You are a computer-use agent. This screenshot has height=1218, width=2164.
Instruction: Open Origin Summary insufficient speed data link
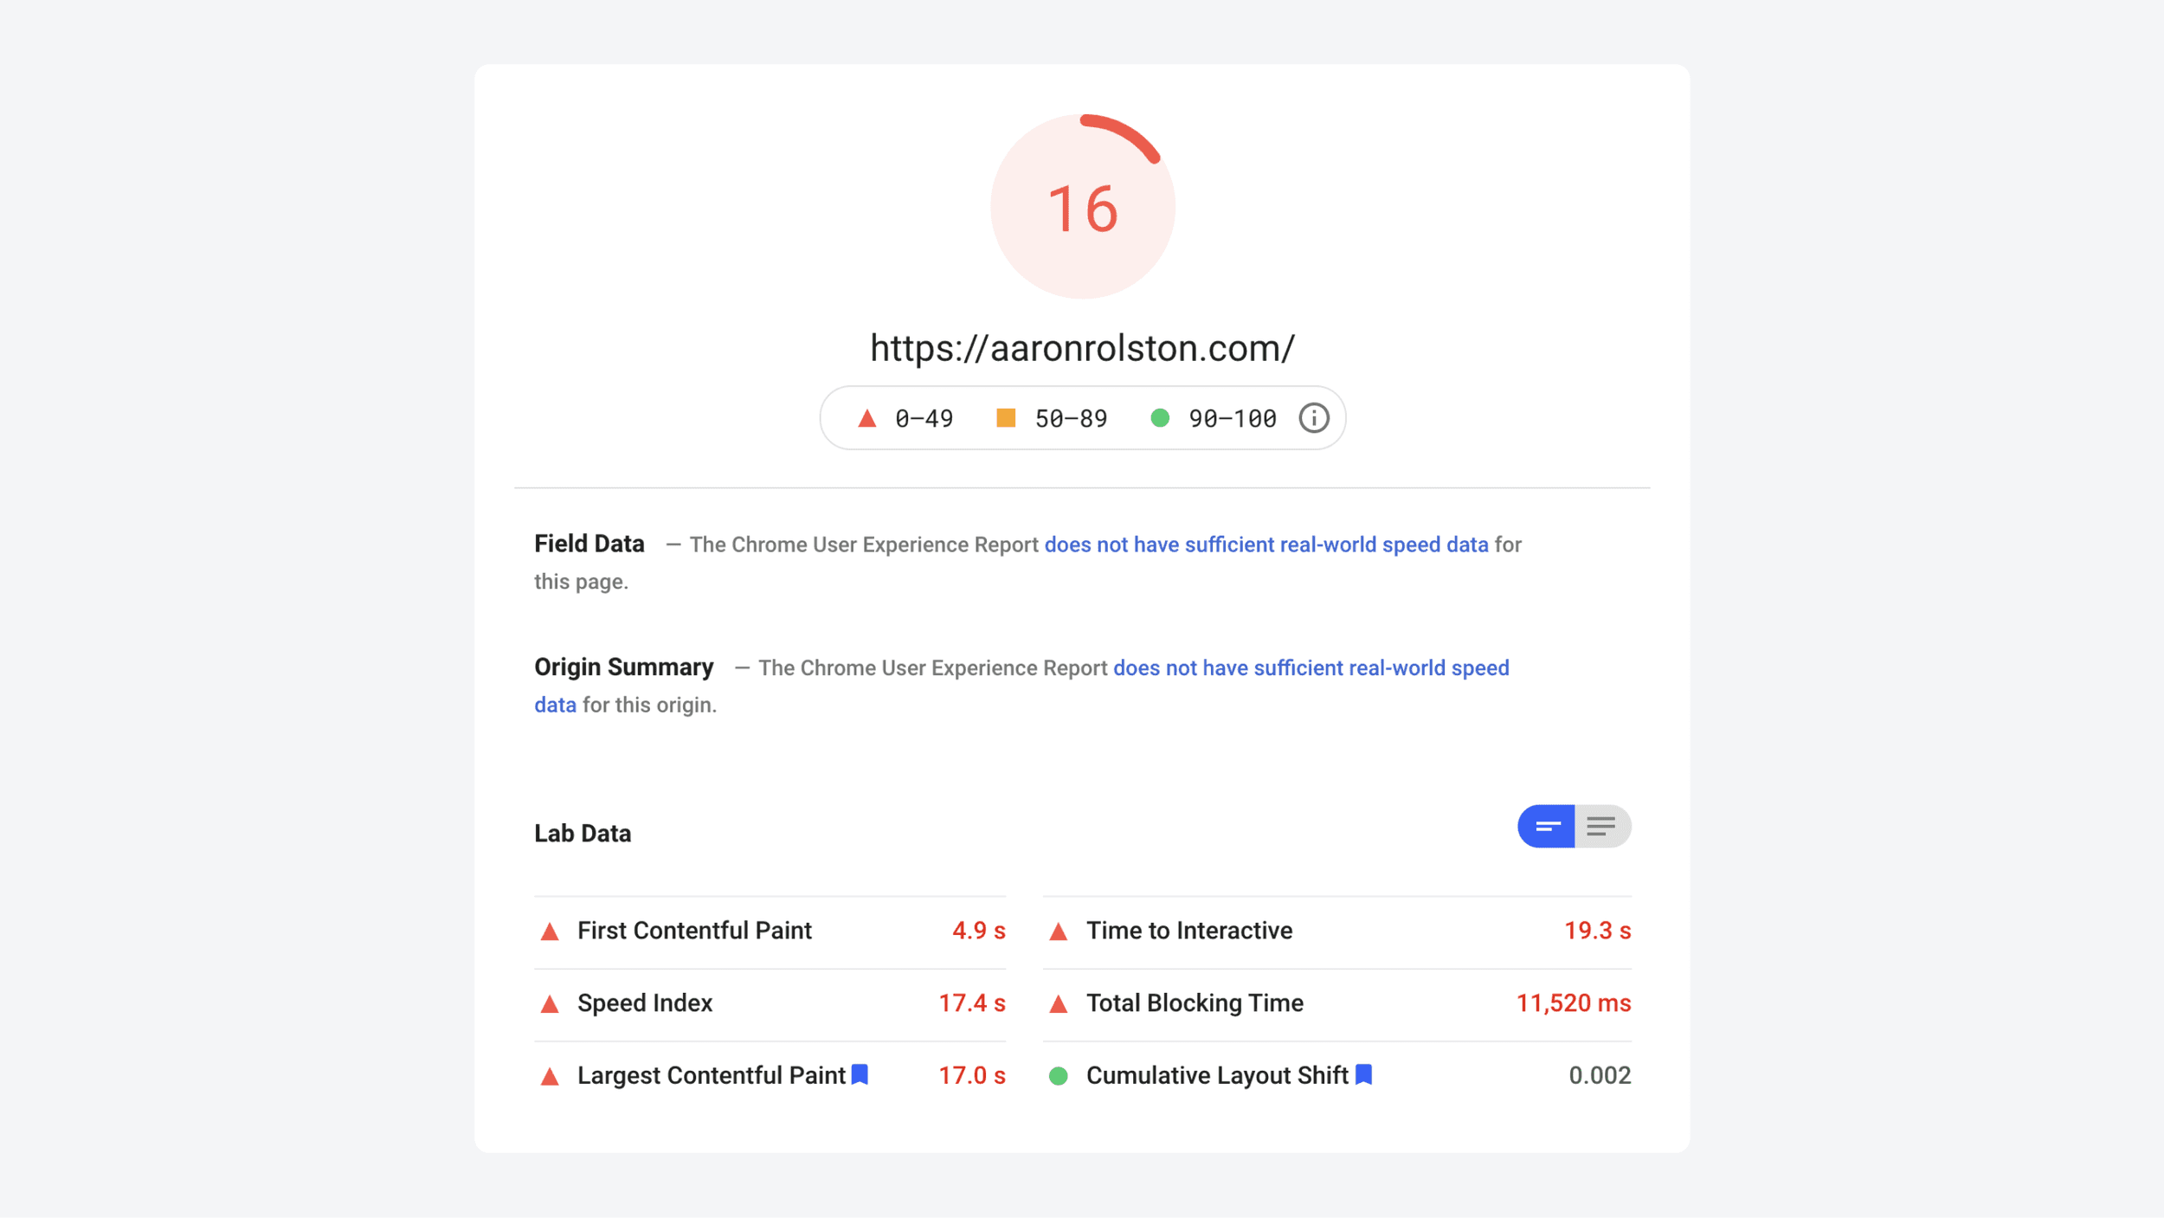pos(1311,668)
